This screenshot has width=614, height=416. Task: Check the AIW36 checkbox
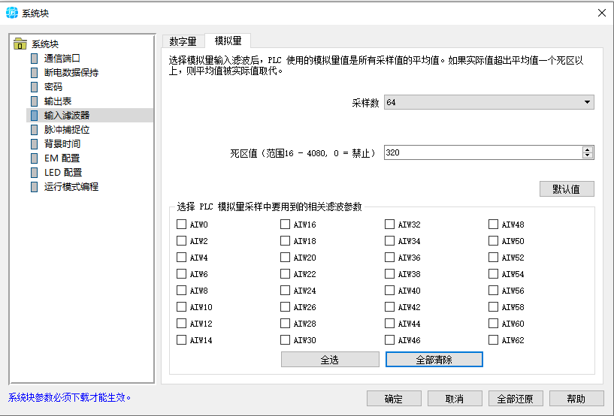click(x=389, y=257)
